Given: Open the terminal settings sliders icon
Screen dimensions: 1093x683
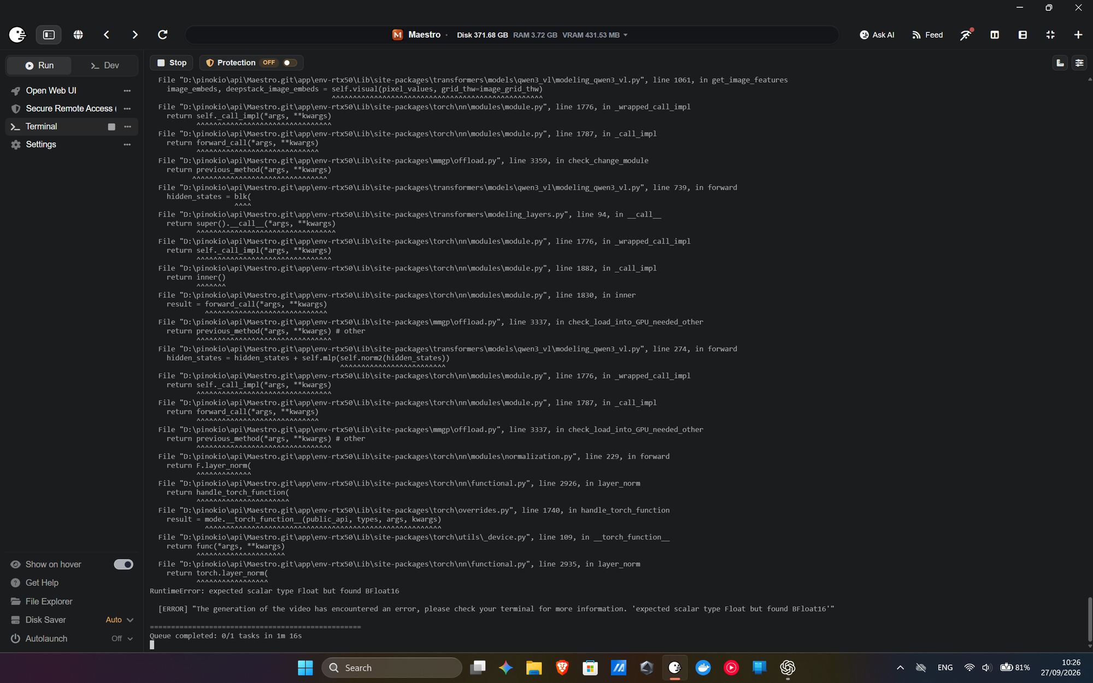Looking at the screenshot, I should coord(1079,63).
